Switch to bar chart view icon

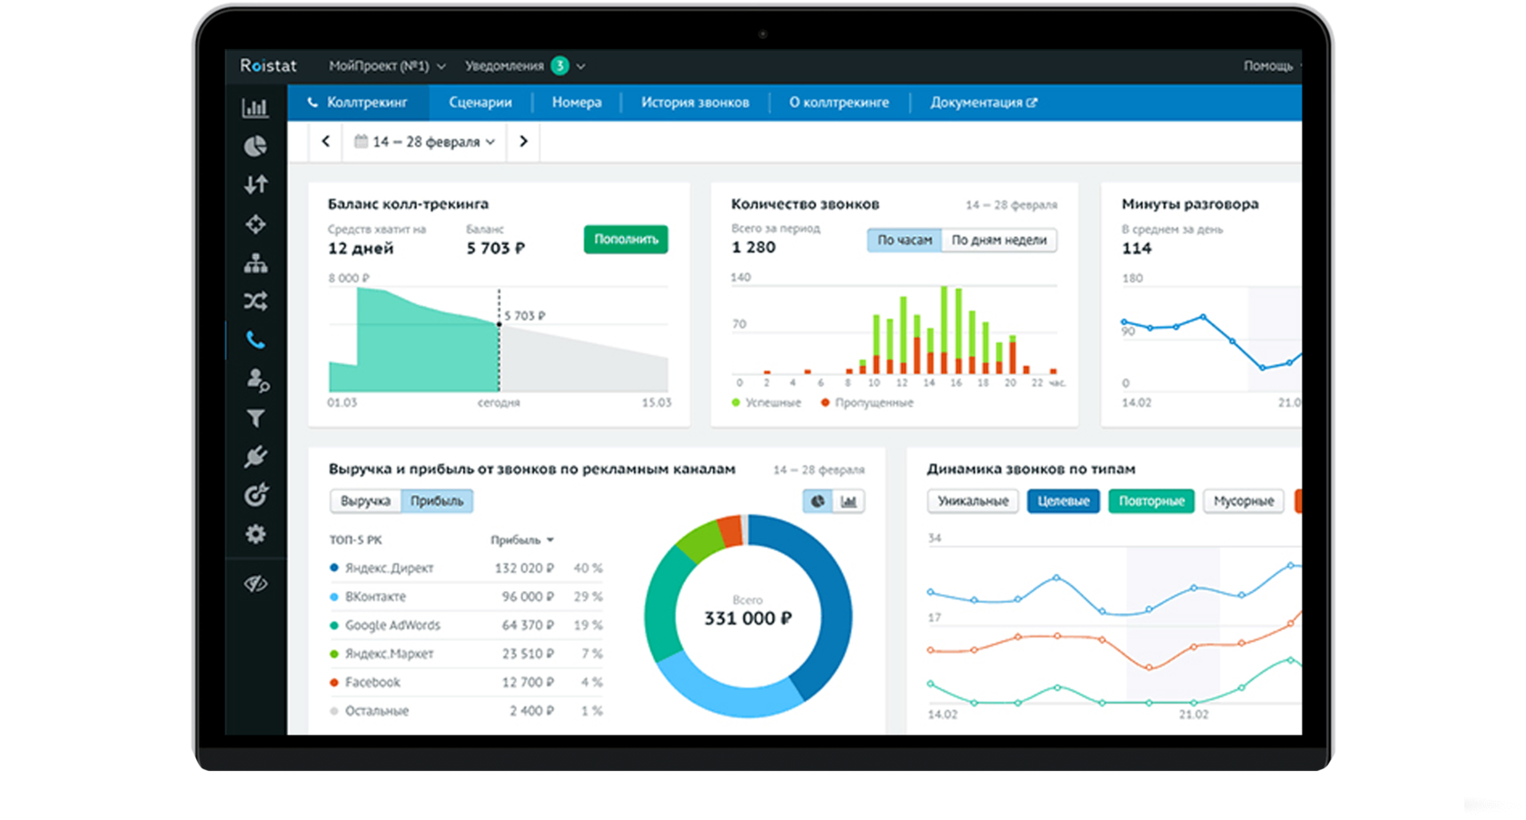pos(848,501)
